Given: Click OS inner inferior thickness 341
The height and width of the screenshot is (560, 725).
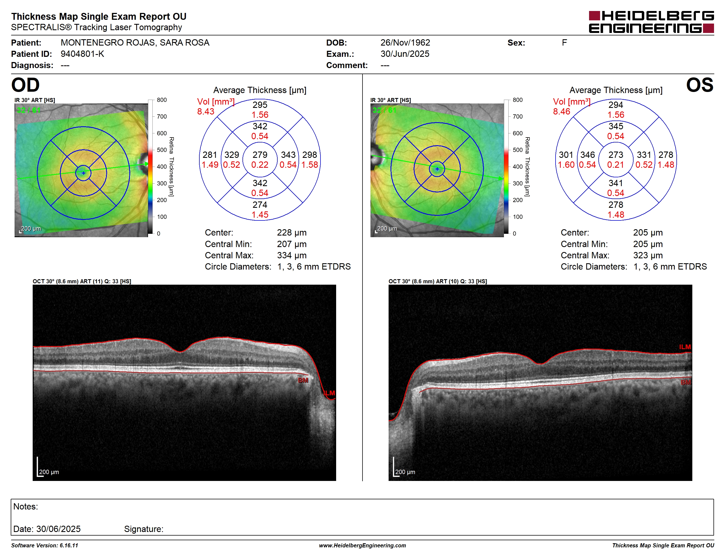Looking at the screenshot, I should click(616, 183).
